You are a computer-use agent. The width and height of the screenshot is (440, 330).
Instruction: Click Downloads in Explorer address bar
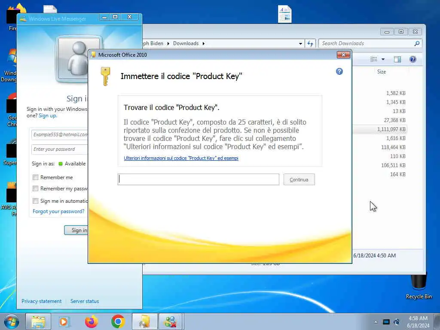tap(186, 43)
